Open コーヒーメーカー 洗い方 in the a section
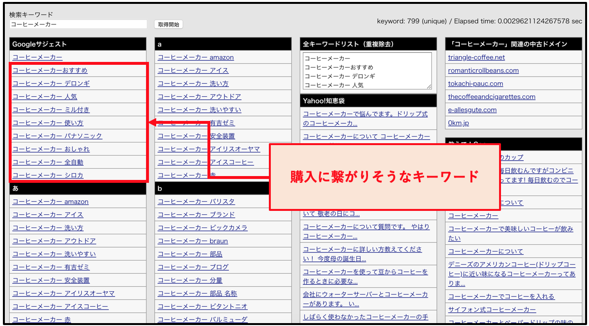Image resolution: width=589 pixels, height=326 pixels. pos(193,84)
